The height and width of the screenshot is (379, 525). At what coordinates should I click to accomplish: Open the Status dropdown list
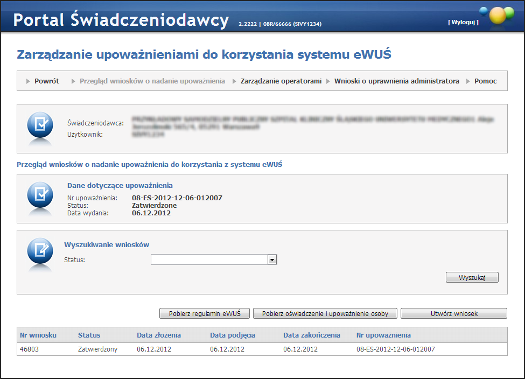pyautogui.click(x=213, y=260)
